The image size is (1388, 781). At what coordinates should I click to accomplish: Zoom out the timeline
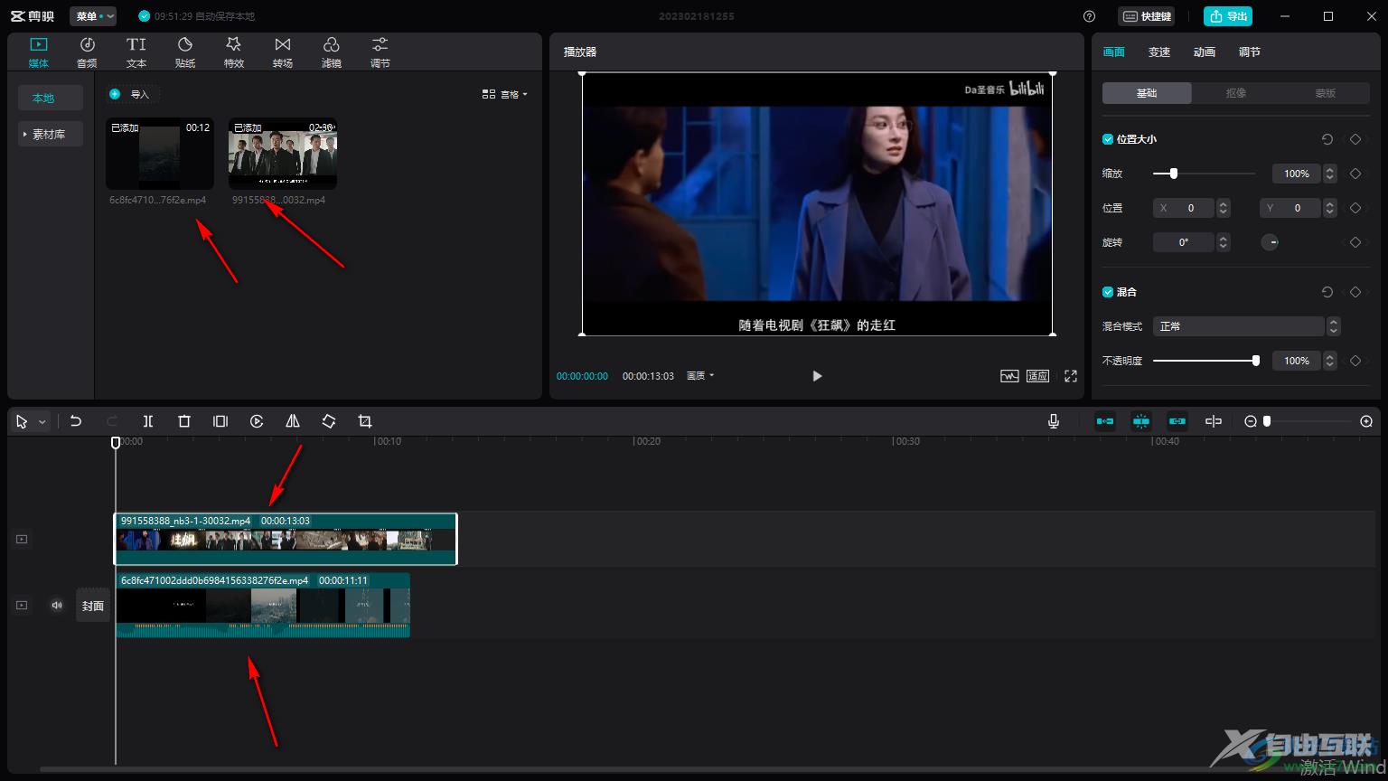(1251, 421)
